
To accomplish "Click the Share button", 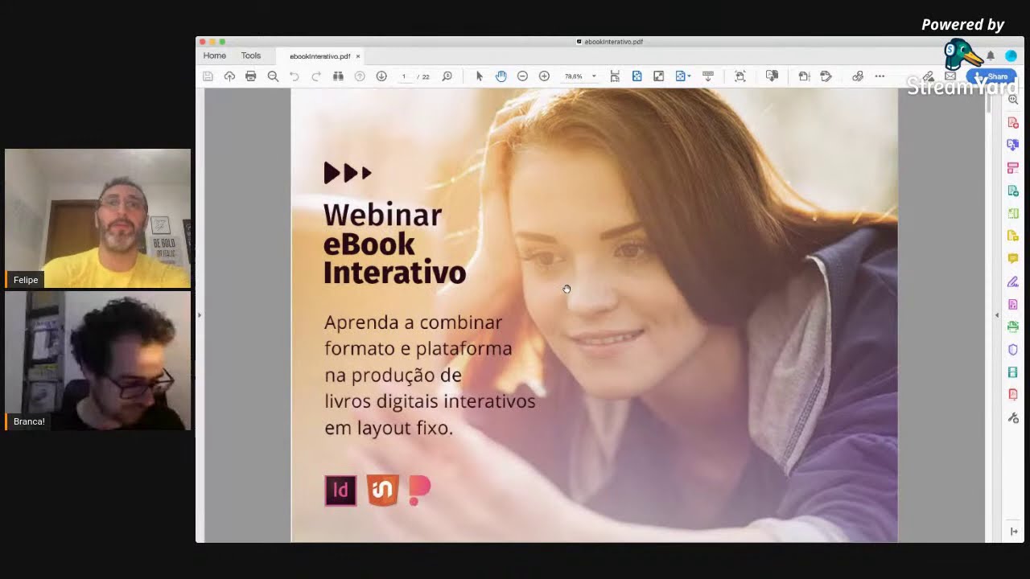I will (x=991, y=76).
